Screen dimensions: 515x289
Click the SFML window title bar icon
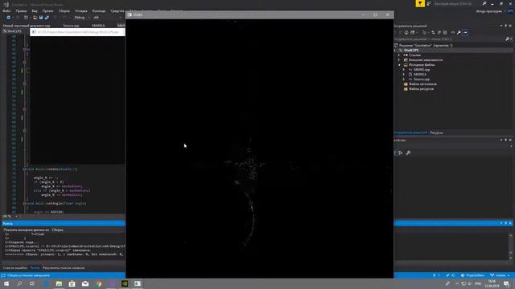tap(130, 14)
